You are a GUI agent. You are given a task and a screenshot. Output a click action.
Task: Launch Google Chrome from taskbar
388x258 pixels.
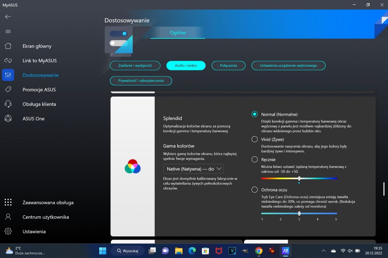point(259,251)
